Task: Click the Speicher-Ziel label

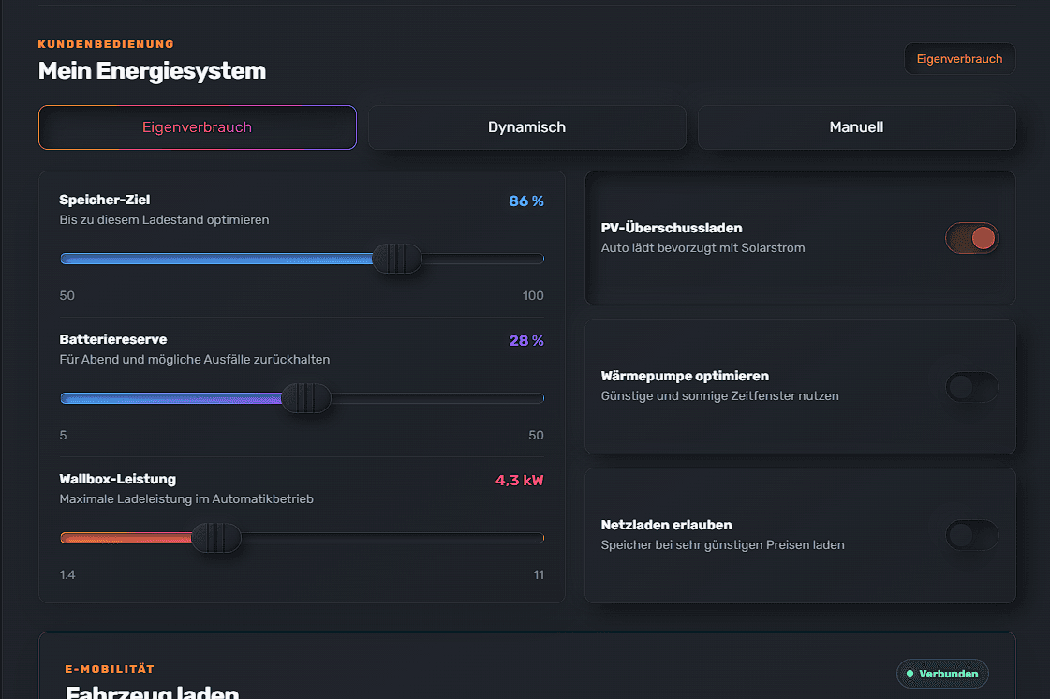Action: (105, 200)
